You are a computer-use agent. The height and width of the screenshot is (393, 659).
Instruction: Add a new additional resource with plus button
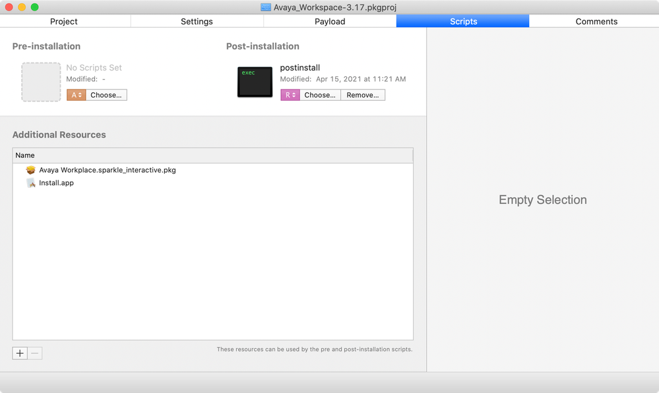[20, 353]
